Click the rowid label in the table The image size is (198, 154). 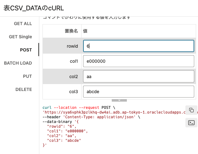point(72,46)
